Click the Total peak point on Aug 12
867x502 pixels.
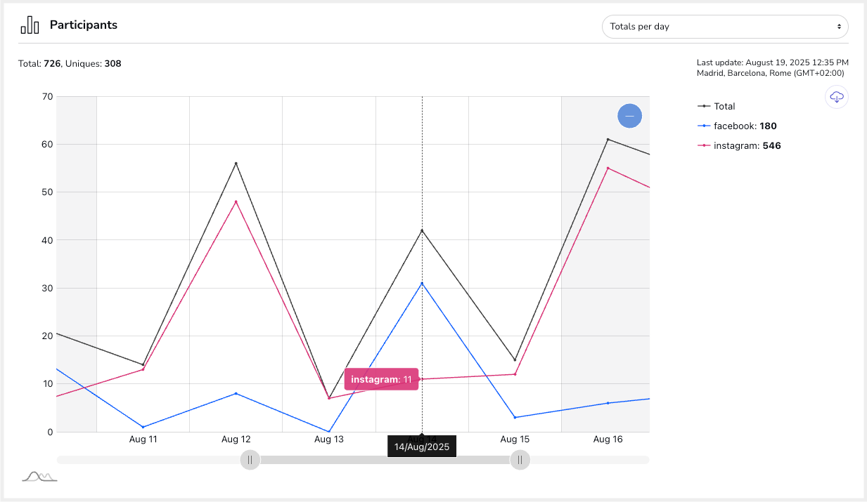[x=236, y=164]
